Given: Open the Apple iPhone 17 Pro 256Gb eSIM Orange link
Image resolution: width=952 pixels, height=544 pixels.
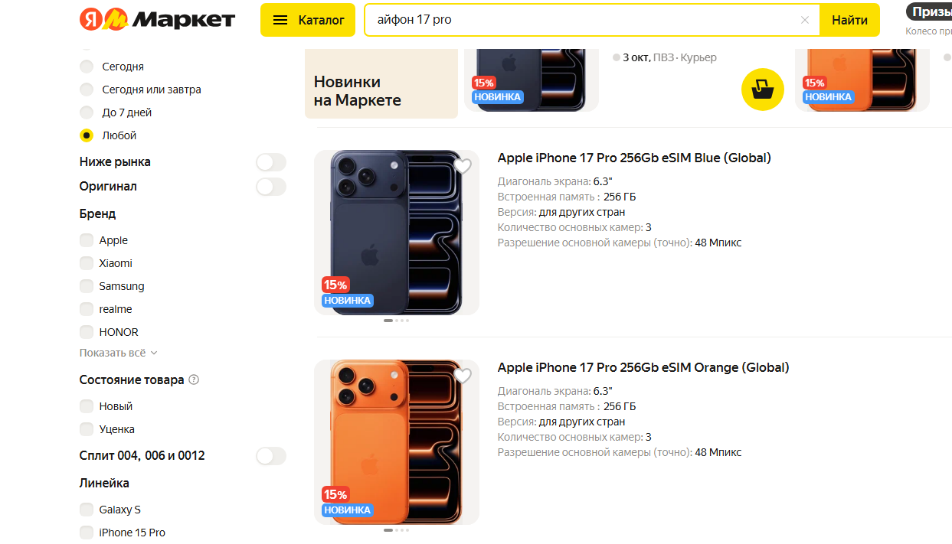Looking at the screenshot, I should coord(643,367).
